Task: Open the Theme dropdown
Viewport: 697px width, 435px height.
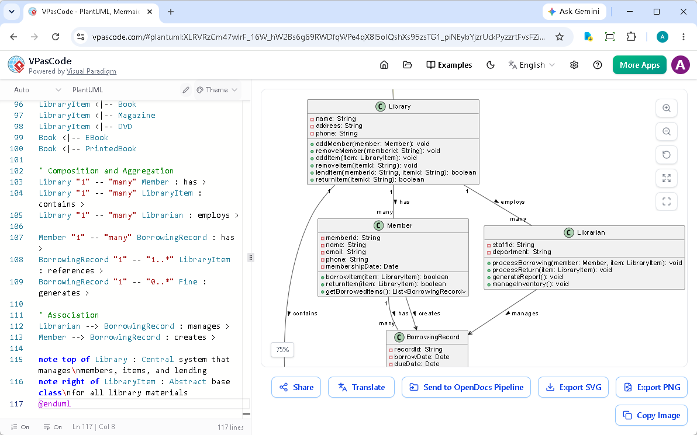Action: (217, 90)
